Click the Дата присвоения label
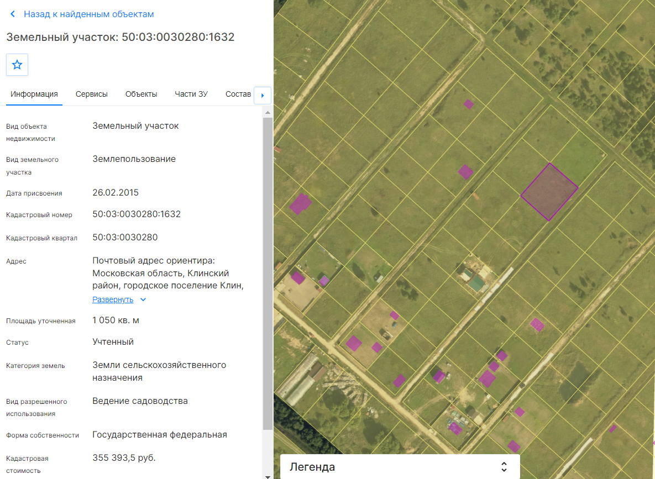 click(x=34, y=193)
